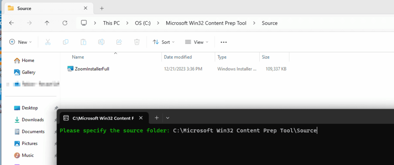
Task: Click the Copy icon in toolbar
Action: click(x=66, y=42)
